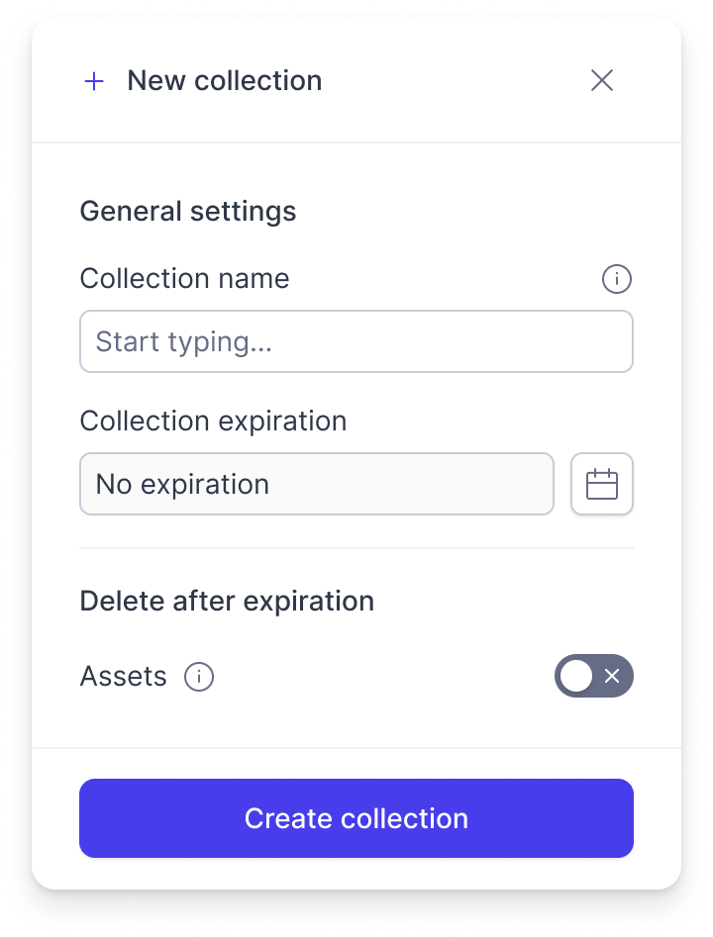Click the New collection title text

pos(225,81)
